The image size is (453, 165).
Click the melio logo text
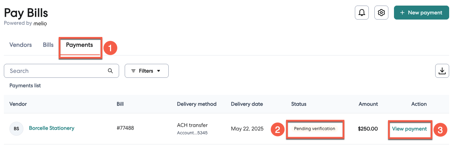tap(40, 23)
